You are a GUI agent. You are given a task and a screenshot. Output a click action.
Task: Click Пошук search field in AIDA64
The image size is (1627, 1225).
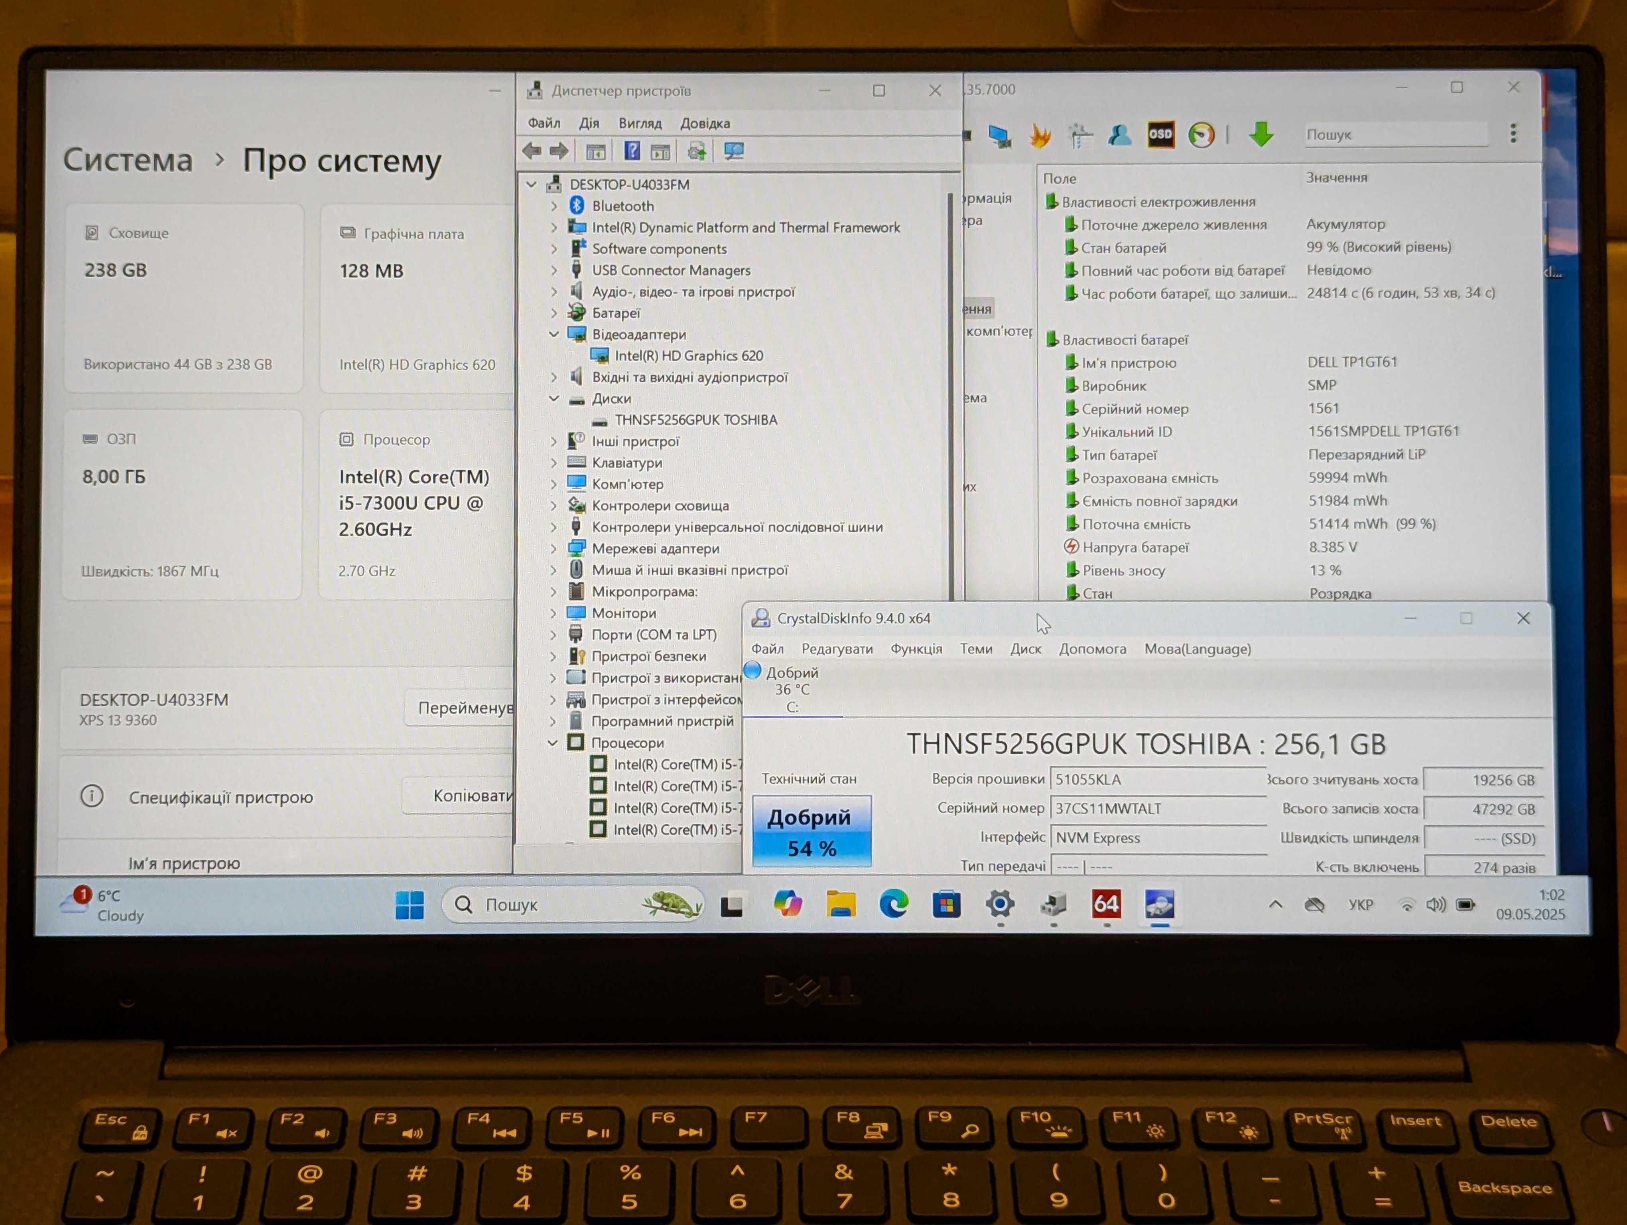point(1395,134)
